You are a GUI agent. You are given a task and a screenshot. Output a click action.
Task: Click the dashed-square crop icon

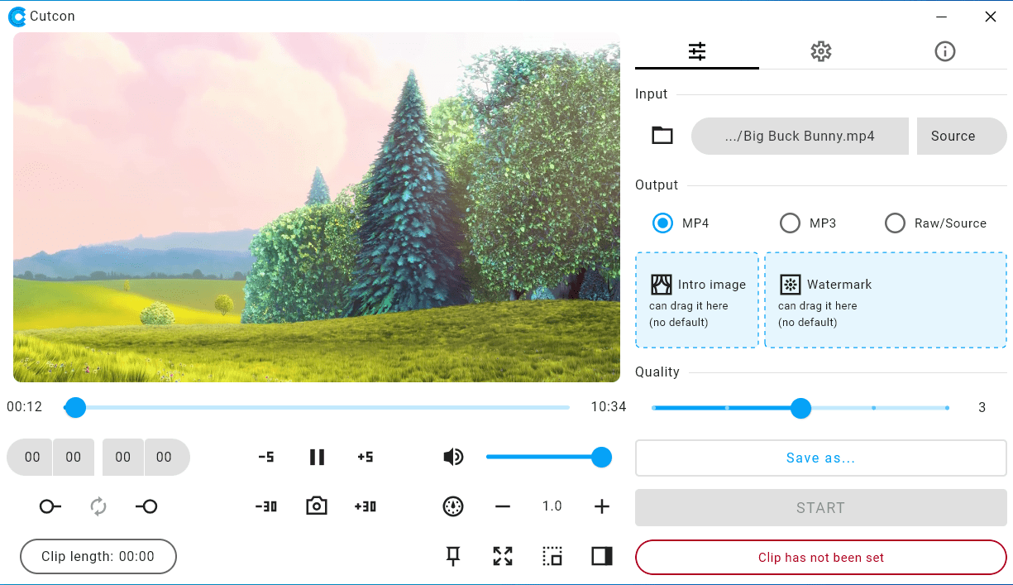coord(552,556)
